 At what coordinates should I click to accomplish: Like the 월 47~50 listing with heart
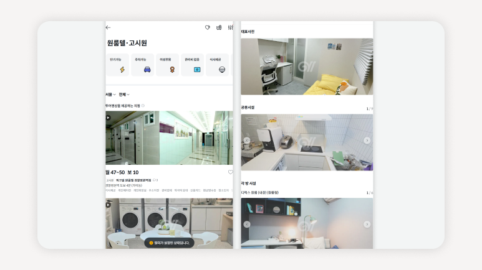[x=230, y=172]
